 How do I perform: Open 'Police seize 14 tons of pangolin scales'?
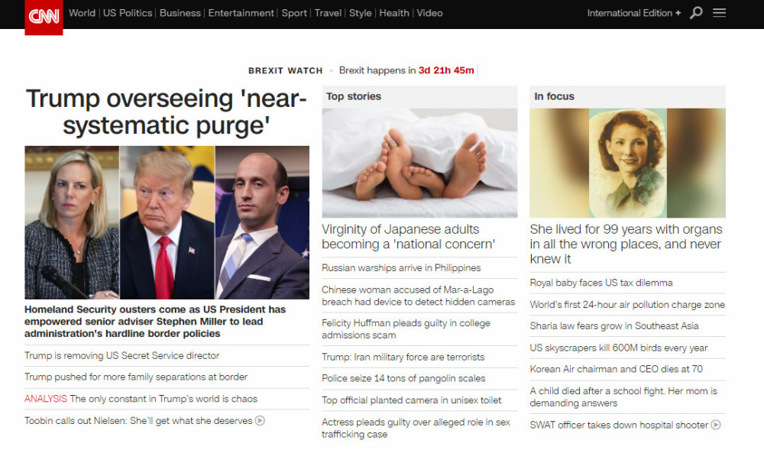point(403,378)
